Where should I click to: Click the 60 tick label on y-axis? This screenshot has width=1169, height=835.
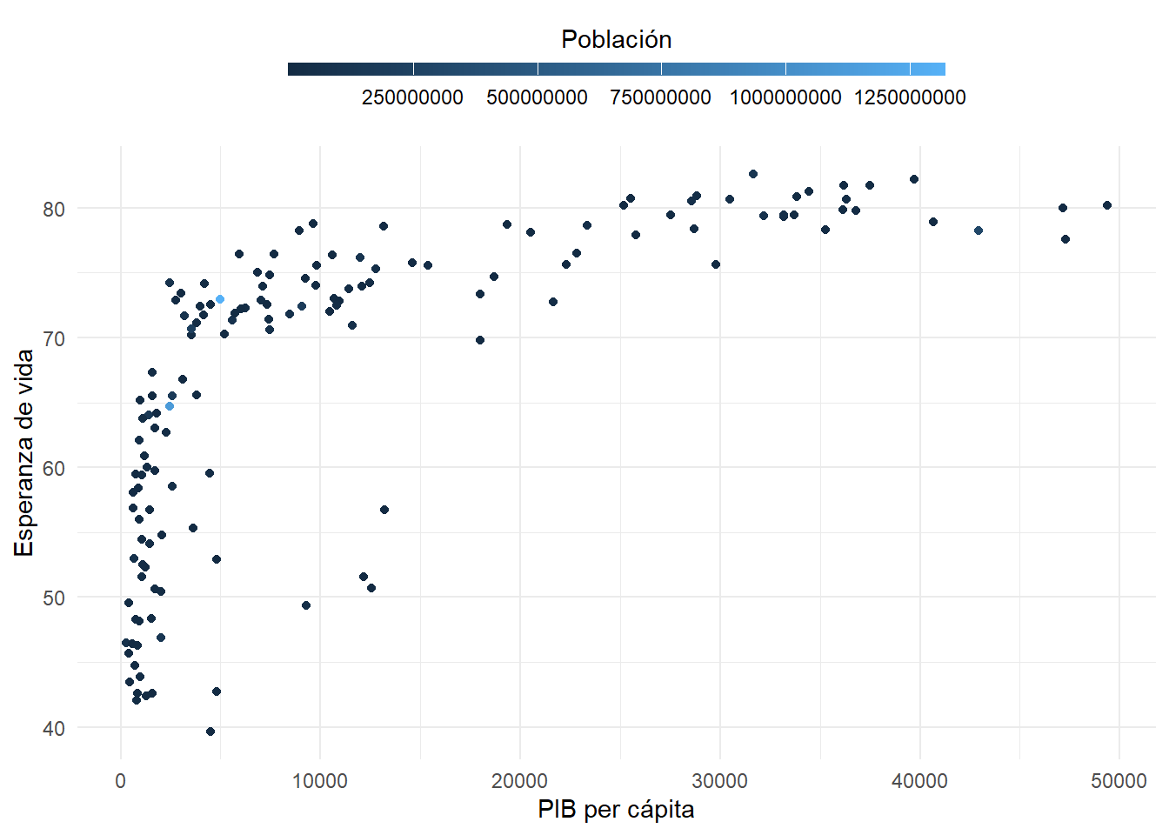(x=54, y=469)
